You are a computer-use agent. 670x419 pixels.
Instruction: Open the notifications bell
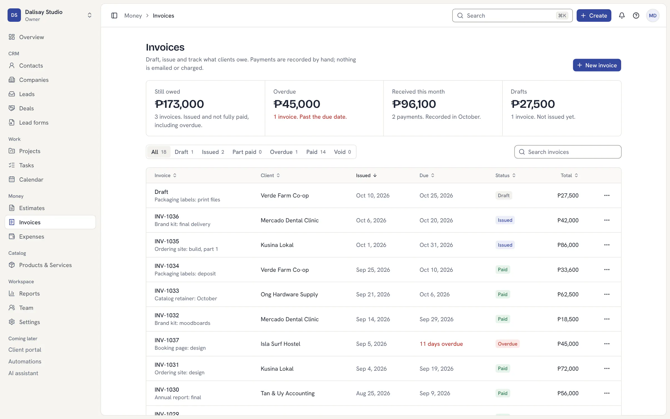pos(622,16)
